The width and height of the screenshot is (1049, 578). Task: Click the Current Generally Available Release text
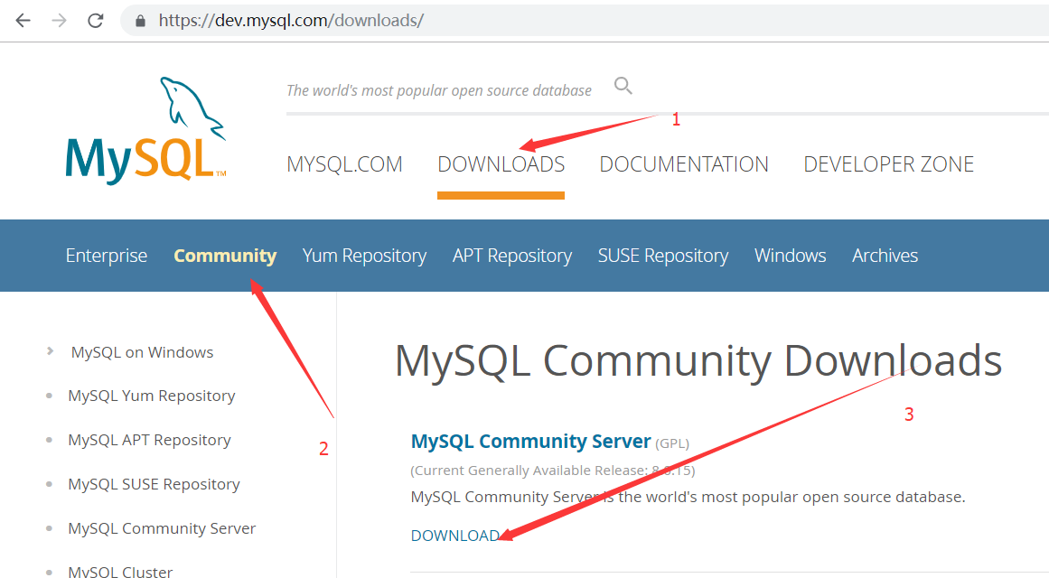coord(553,471)
